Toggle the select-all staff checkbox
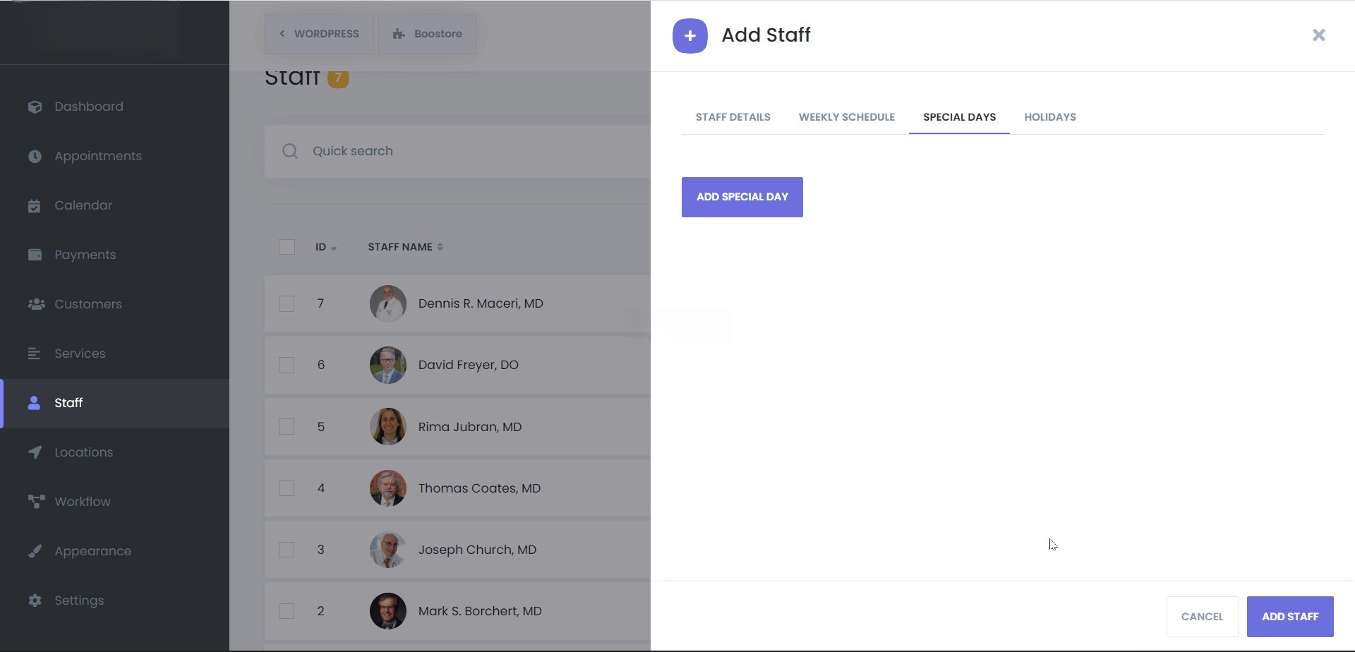Screen dimensions: 1355x652 coord(287,247)
